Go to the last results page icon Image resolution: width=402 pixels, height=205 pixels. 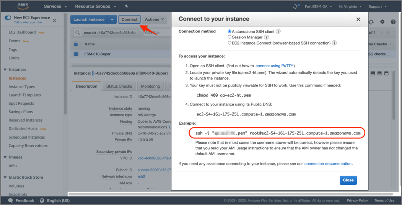click(x=388, y=32)
